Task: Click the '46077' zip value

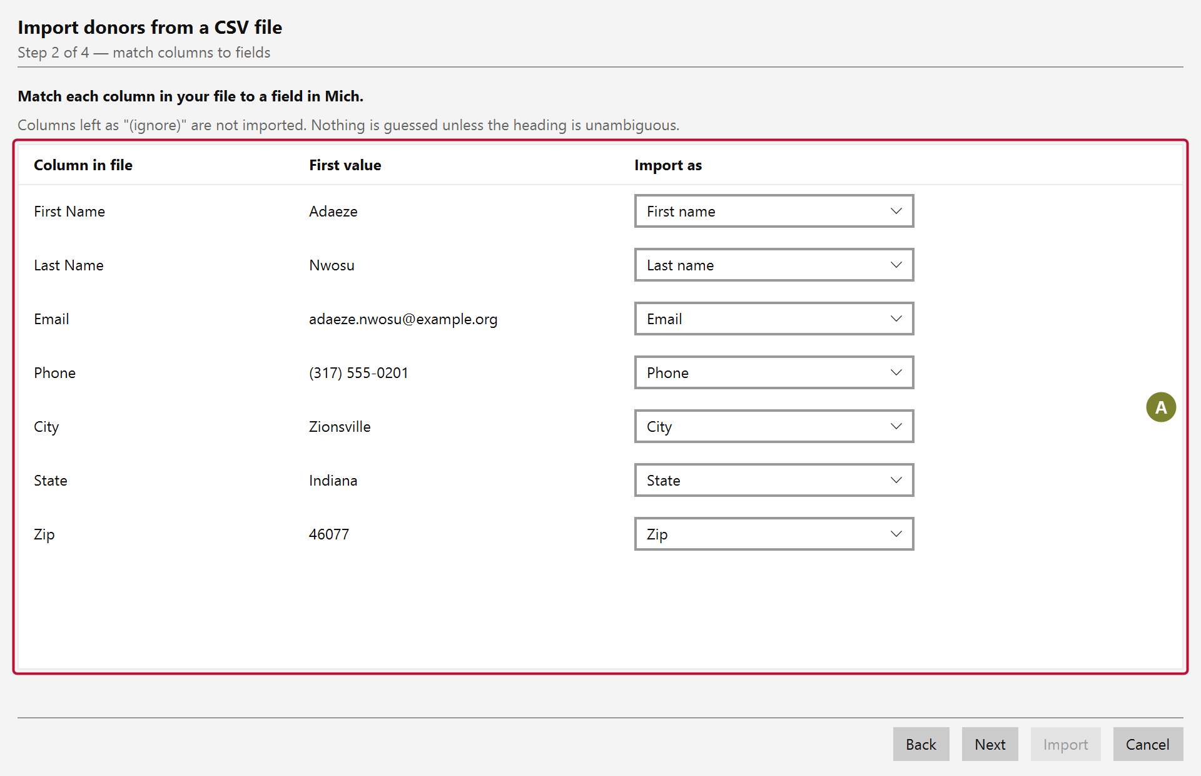Action: point(329,534)
